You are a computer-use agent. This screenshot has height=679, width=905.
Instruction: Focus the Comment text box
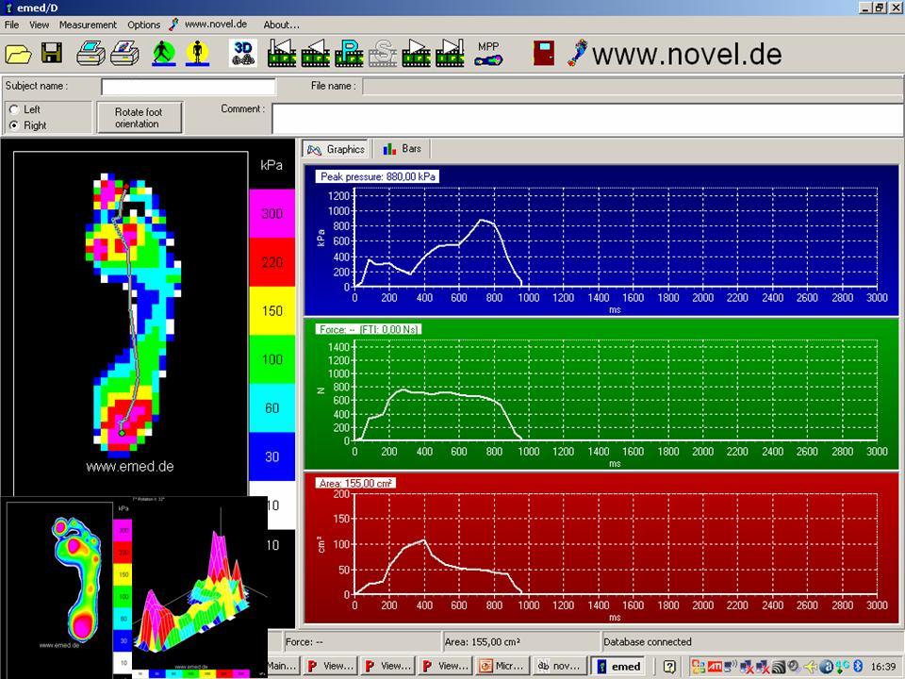click(x=587, y=119)
